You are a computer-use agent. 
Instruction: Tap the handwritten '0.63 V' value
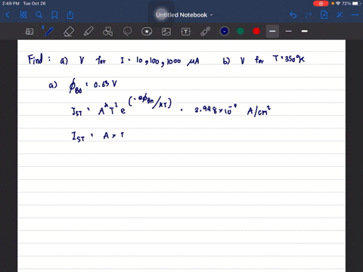point(105,85)
